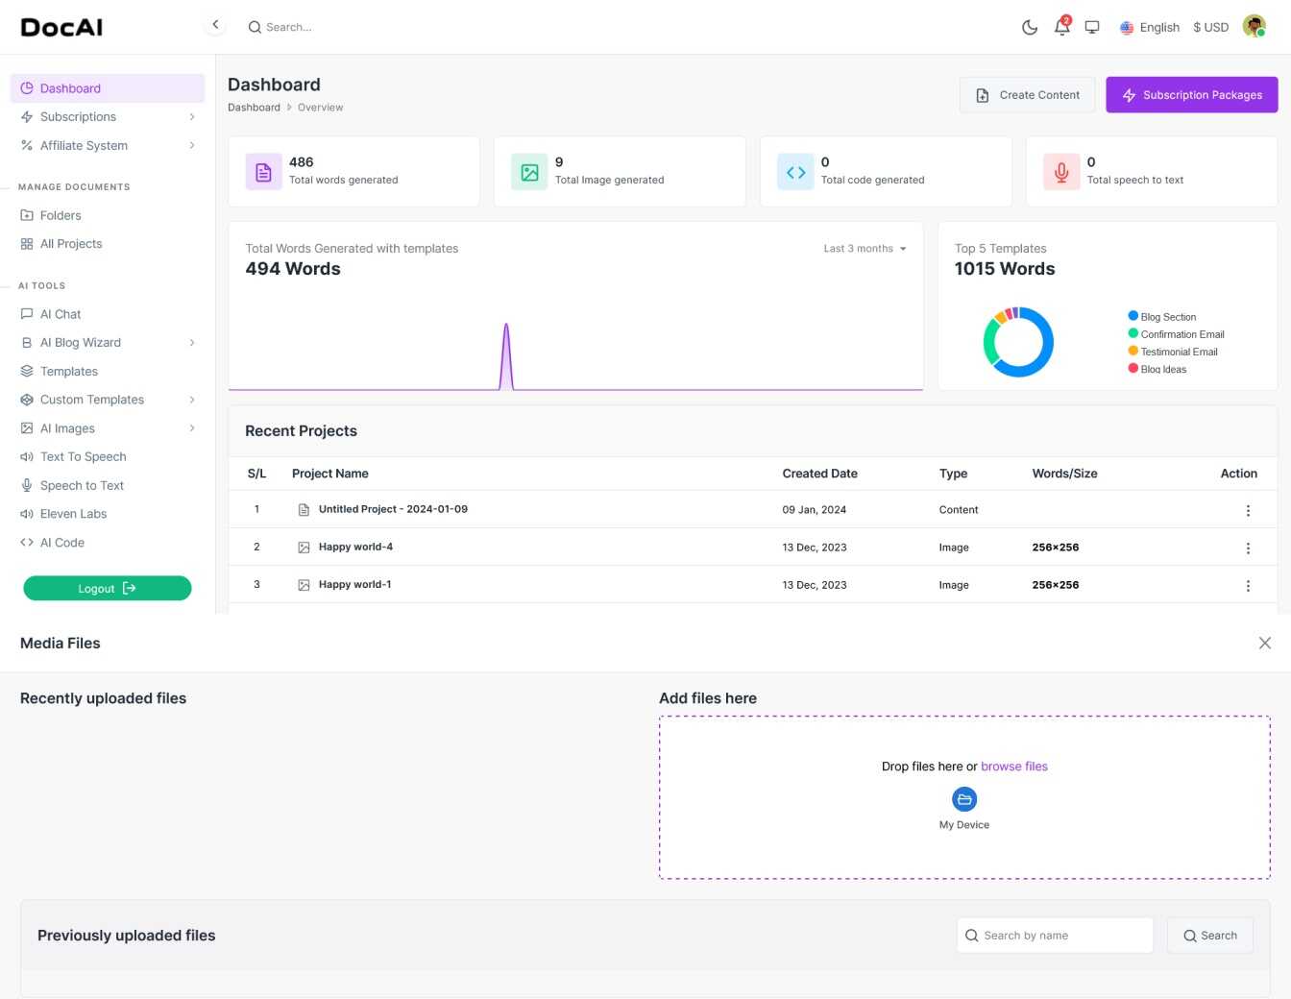
Task: Open actions menu for Happy world-4
Action: [1248, 548]
